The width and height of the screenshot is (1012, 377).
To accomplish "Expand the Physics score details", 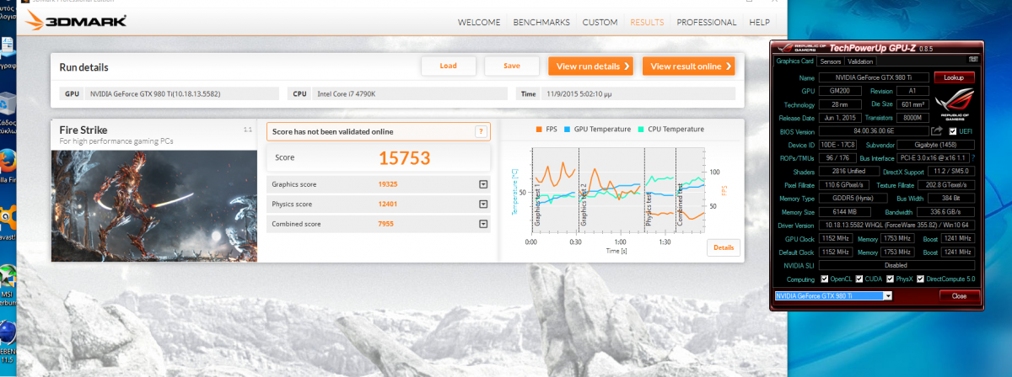I will pos(483,204).
